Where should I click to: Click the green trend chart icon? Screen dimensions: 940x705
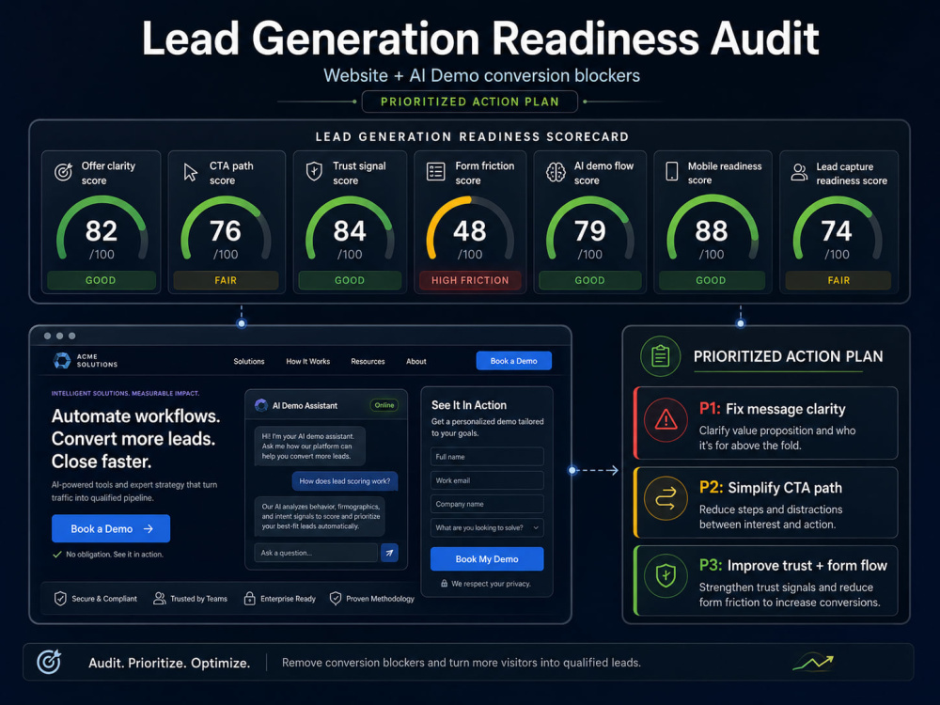click(x=813, y=662)
